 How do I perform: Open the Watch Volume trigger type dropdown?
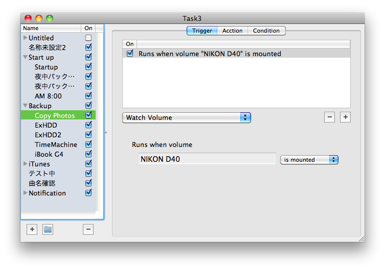[x=187, y=117]
